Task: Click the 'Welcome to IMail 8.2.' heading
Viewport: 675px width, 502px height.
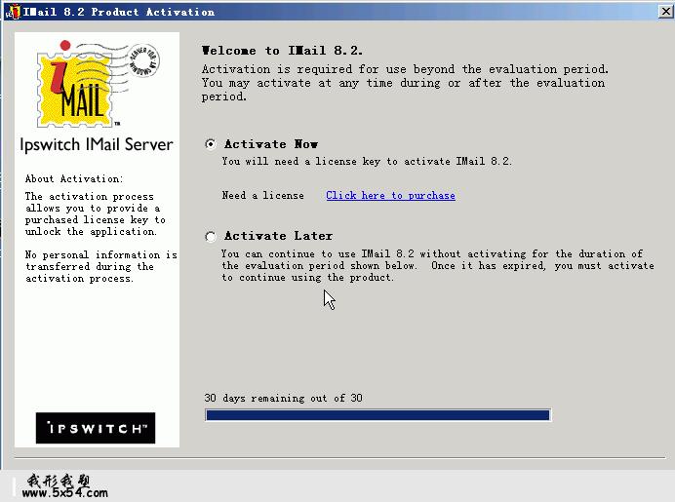Action: click(x=282, y=51)
